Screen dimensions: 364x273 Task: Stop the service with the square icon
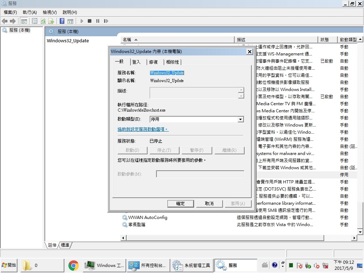tap(90, 21)
